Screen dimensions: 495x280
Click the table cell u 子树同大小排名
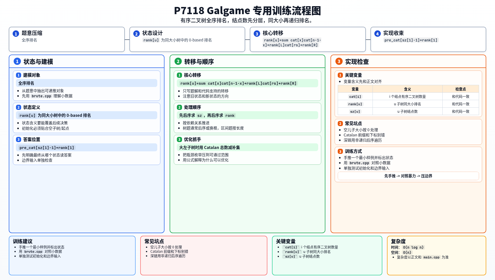408,104
